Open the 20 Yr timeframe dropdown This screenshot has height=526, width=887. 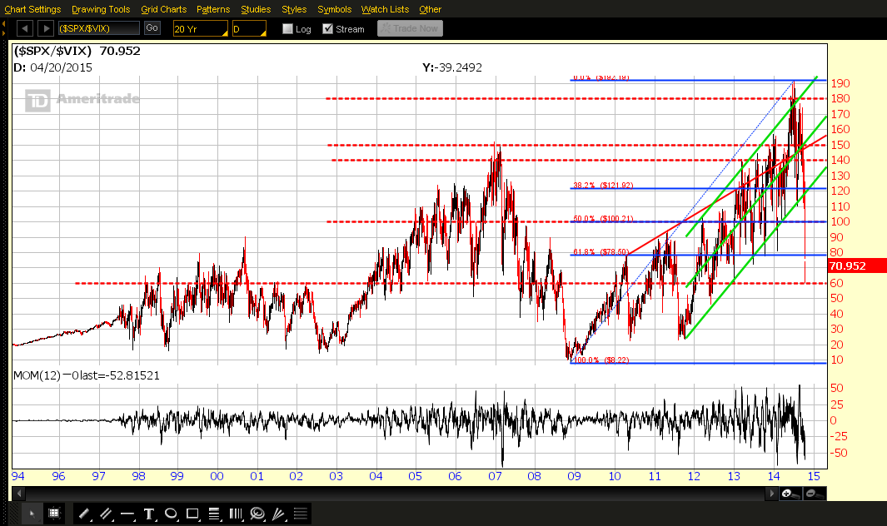(x=200, y=28)
